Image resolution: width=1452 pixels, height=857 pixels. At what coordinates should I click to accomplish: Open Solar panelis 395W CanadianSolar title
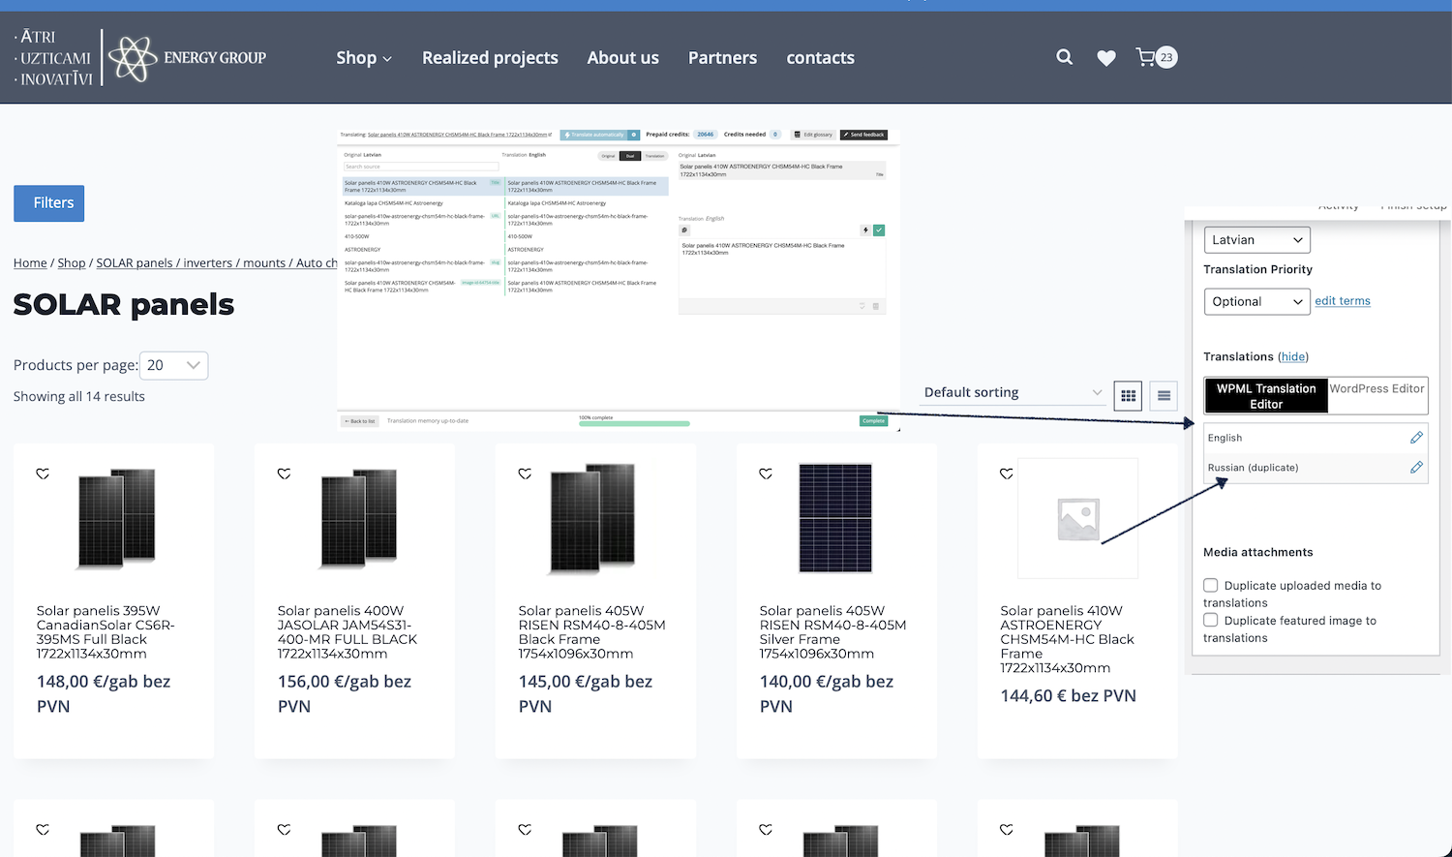(x=106, y=632)
